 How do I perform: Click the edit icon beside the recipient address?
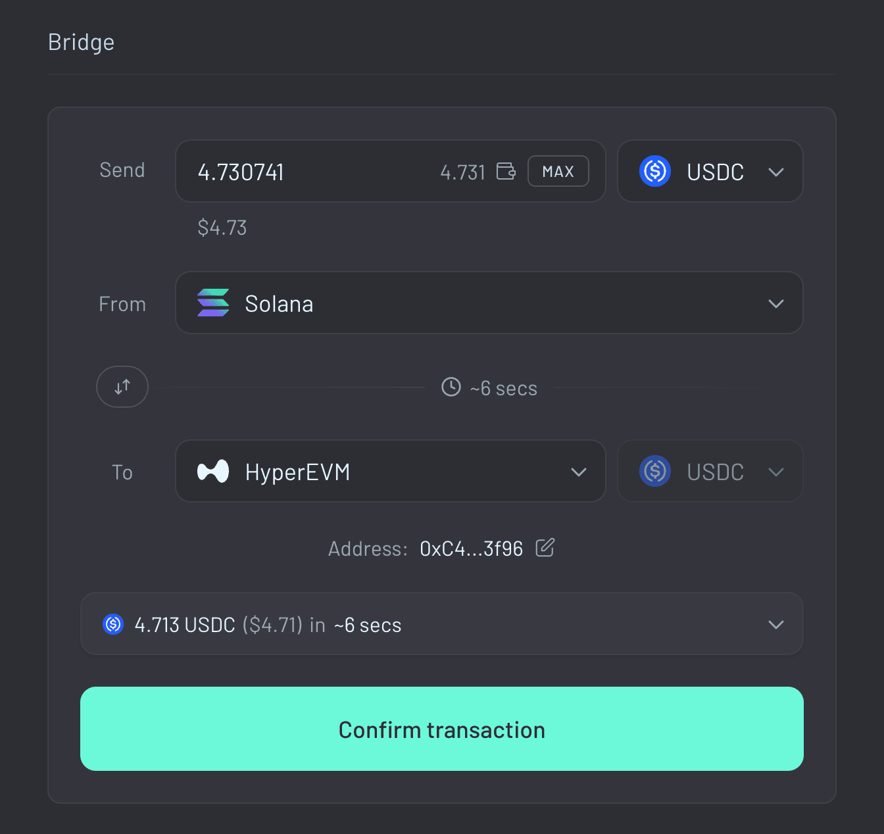[x=545, y=548]
